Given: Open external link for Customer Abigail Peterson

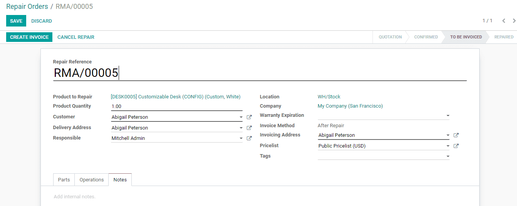Looking at the screenshot, I should pos(249,117).
